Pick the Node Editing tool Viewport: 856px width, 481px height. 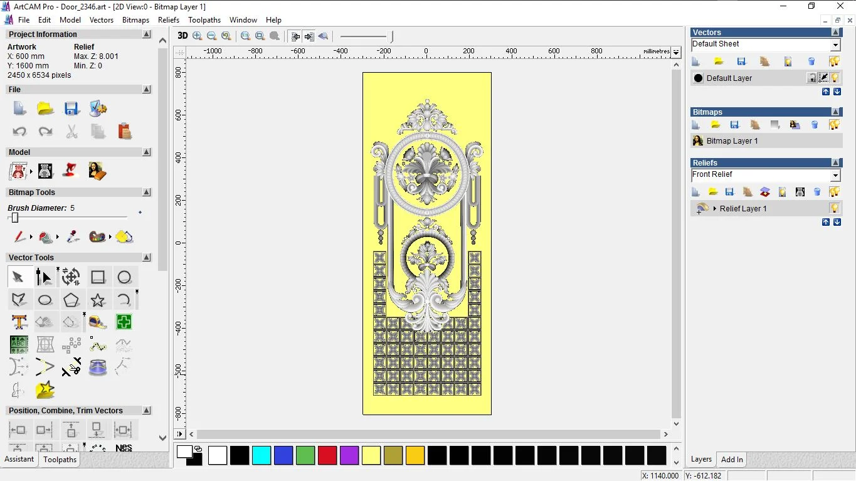44,277
